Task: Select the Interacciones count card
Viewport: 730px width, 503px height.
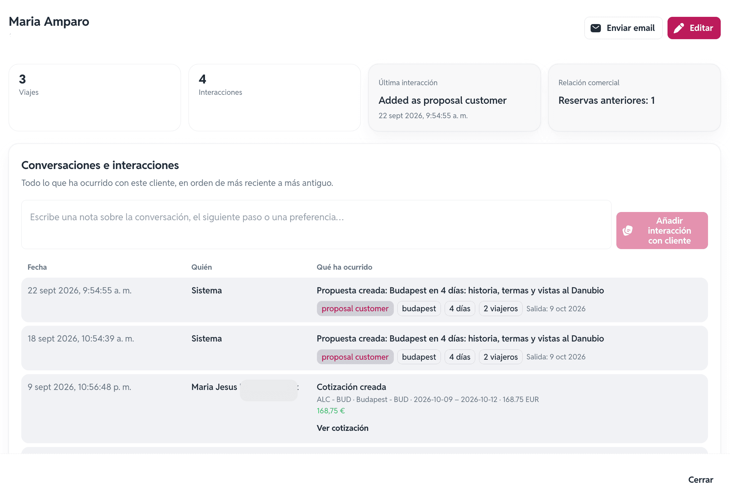Action: [275, 97]
